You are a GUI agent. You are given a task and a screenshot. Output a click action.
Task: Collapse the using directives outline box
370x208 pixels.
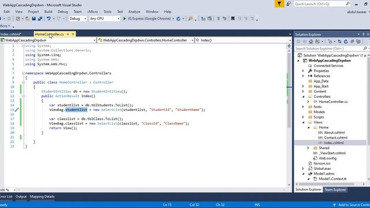(23, 46)
